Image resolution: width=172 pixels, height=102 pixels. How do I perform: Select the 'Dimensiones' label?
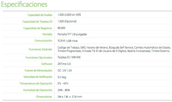(44, 97)
